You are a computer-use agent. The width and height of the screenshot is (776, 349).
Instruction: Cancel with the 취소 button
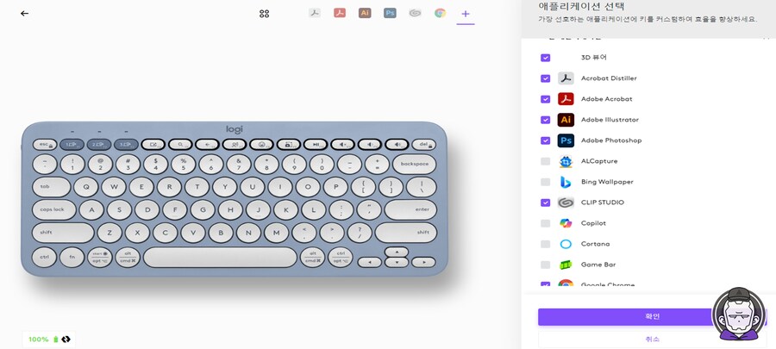click(653, 340)
